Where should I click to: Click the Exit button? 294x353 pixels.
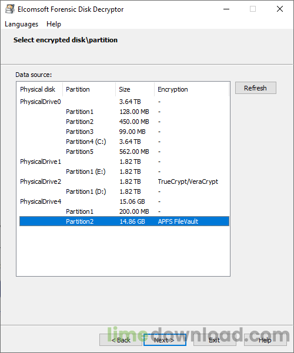click(x=215, y=339)
